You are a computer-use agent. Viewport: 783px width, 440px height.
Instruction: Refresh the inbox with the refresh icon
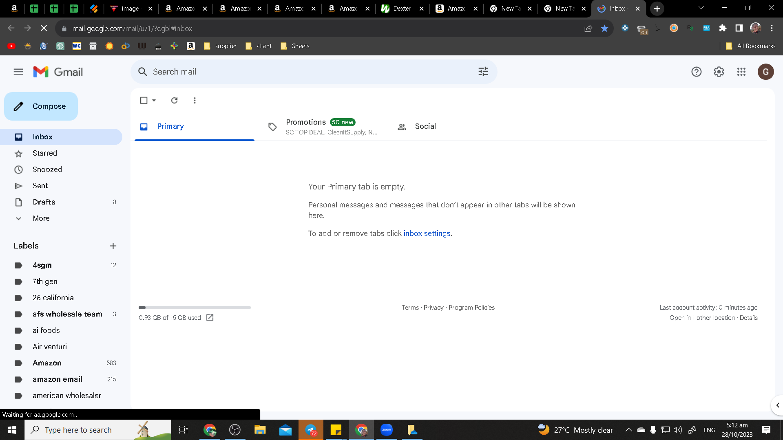click(174, 100)
